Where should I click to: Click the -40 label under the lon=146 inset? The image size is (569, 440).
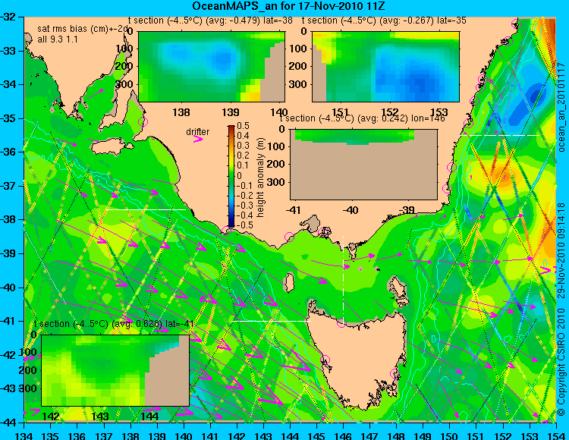coord(351,210)
